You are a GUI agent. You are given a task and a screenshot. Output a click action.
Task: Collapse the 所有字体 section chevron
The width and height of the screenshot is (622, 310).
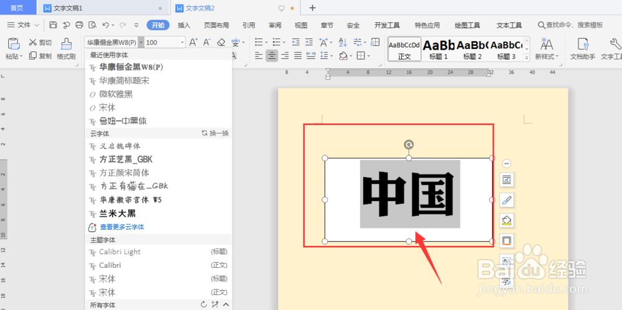[226, 304]
